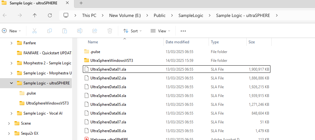
Task: Click the UltraSphereData03.sla file icon
Action: tap(87, 87)
